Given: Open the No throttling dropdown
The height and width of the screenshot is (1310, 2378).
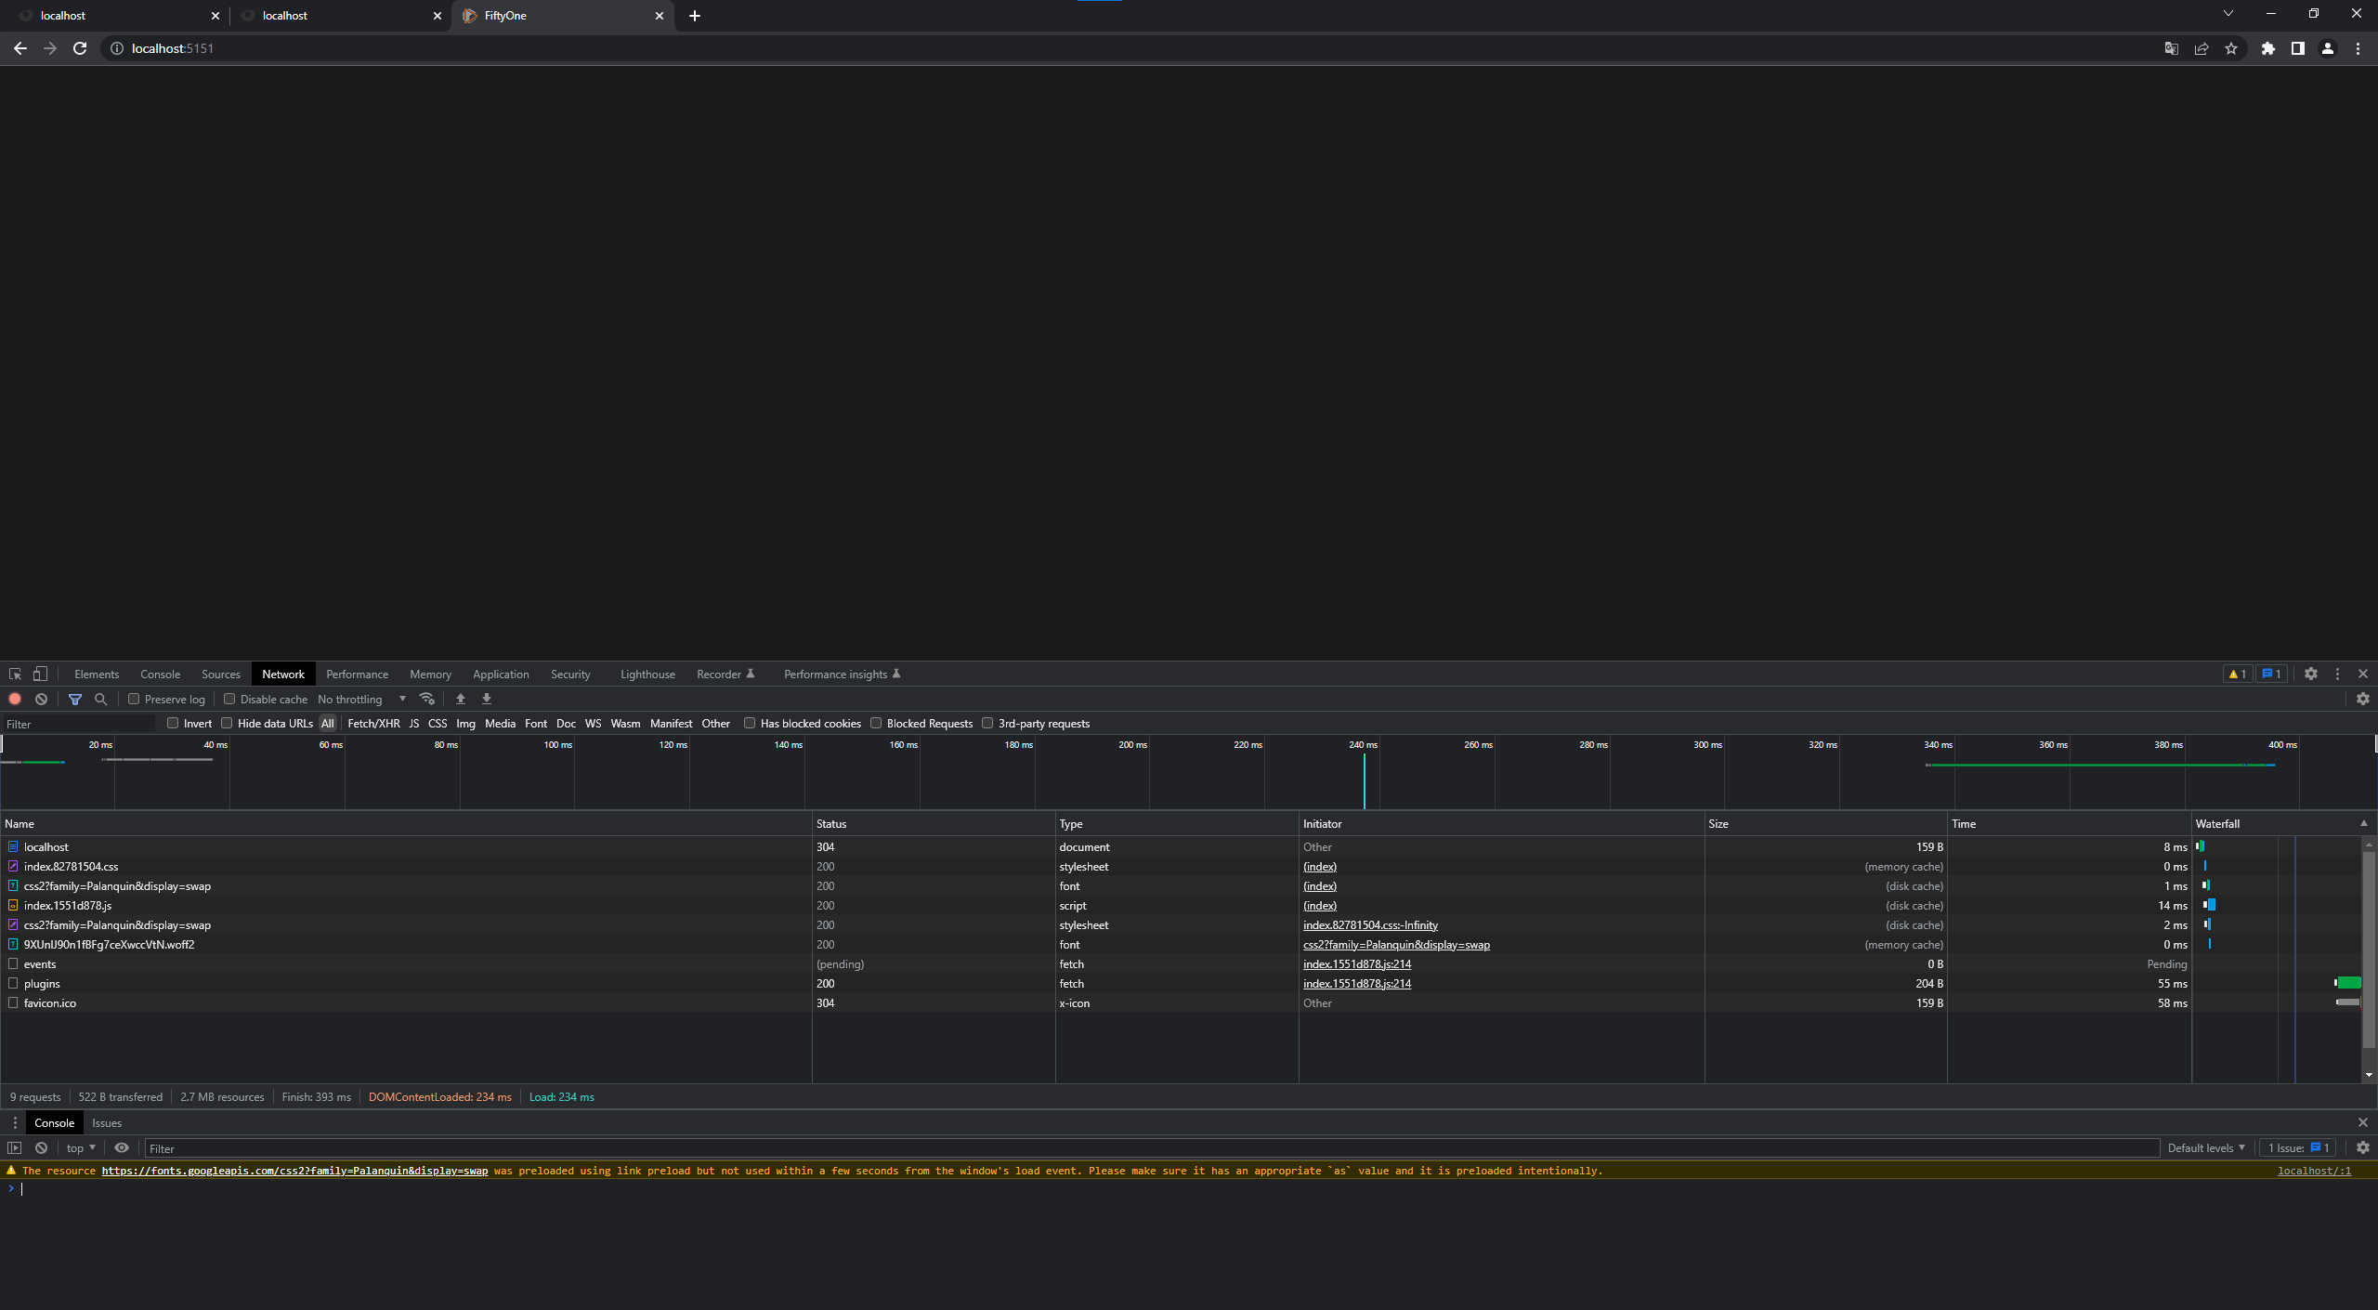Looking at the screenshot, I should (x=361, y=699).
